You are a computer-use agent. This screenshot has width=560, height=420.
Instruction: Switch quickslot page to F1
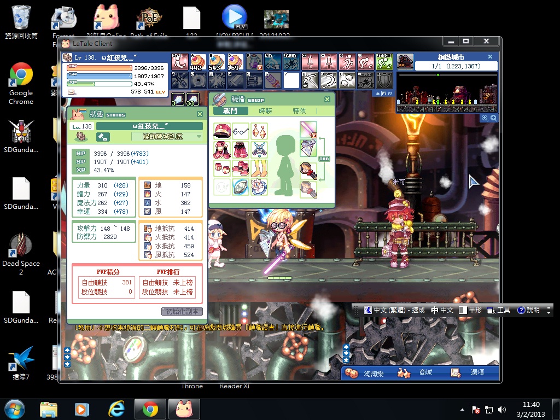(x=383, y=94)
